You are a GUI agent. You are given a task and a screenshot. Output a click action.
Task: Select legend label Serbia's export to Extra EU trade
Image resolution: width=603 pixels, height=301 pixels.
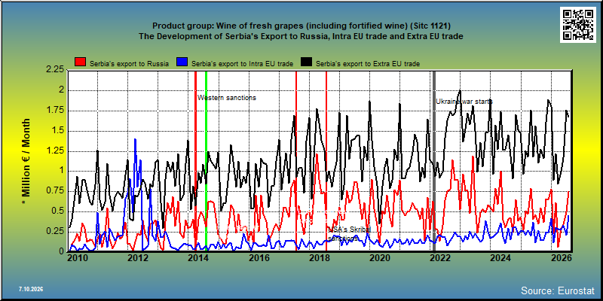tap(368, 64)
